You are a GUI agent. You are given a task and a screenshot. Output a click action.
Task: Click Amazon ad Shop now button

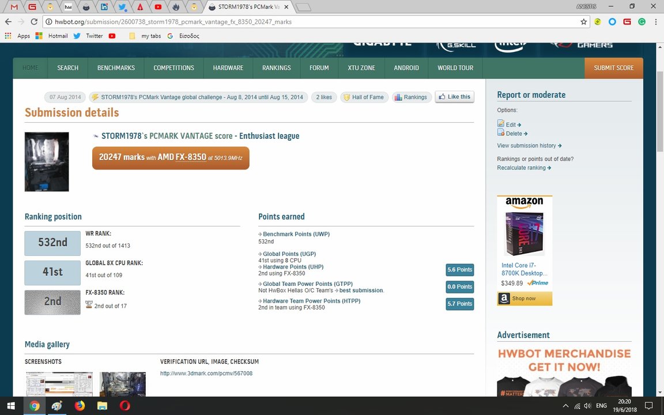pos(525,299)
